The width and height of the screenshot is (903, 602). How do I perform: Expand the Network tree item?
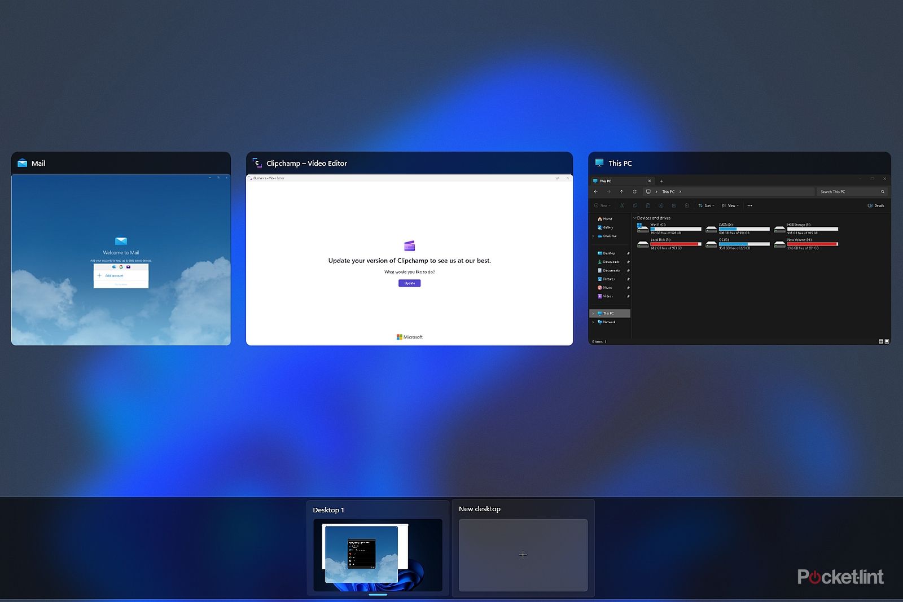point(593,322)
